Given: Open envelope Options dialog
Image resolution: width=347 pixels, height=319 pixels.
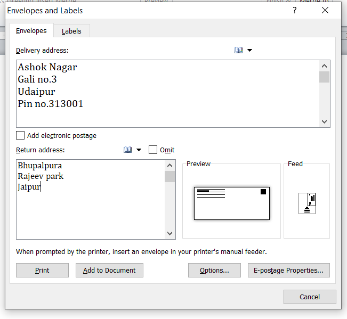Looking at the screenshot, I should point(214,270).
